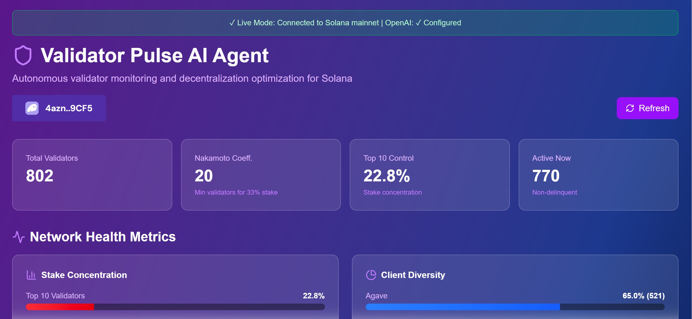Click the pie chart icon beside Client Diversity

pyautogui.click(x=371, y=275)
